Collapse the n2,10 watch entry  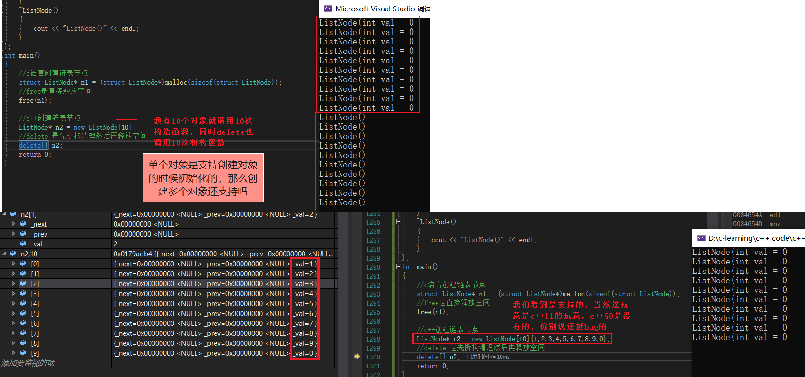[x=4, y=254]
